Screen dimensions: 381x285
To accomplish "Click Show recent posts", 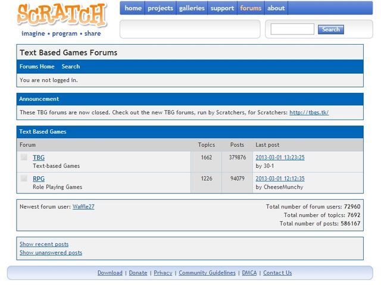I will tap(44, 244).
